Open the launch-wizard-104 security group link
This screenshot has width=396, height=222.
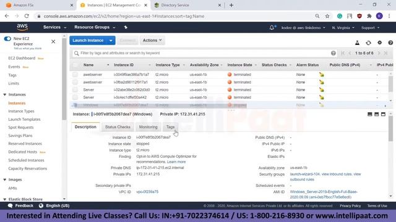(x=305, y=174)
